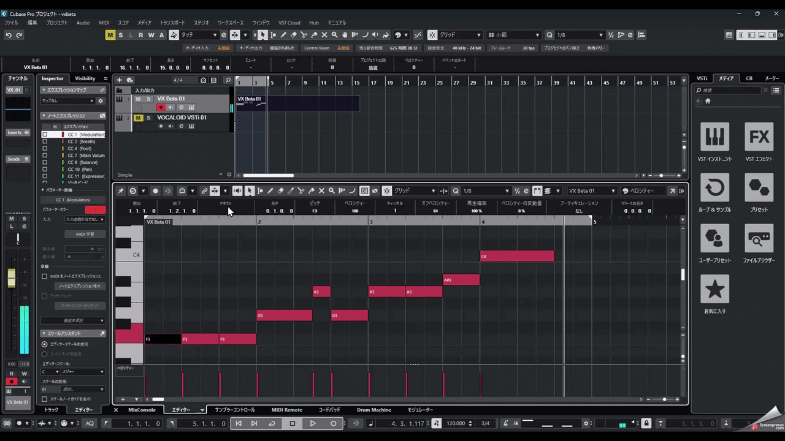Enable the スケールノートガイドを表示 checkbox
Viewport: 785px width, 441px height.
coord(45,399)
